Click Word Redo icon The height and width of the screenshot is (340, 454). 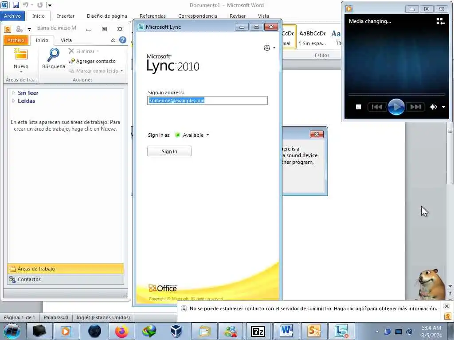coord(40,5)
